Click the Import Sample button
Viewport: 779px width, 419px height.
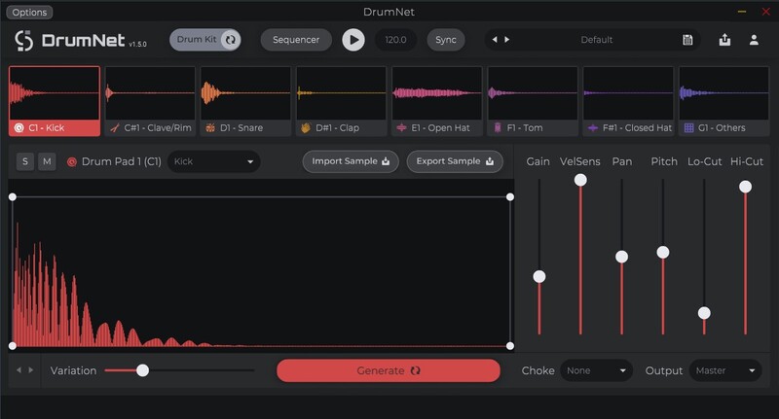click(351, 161)
